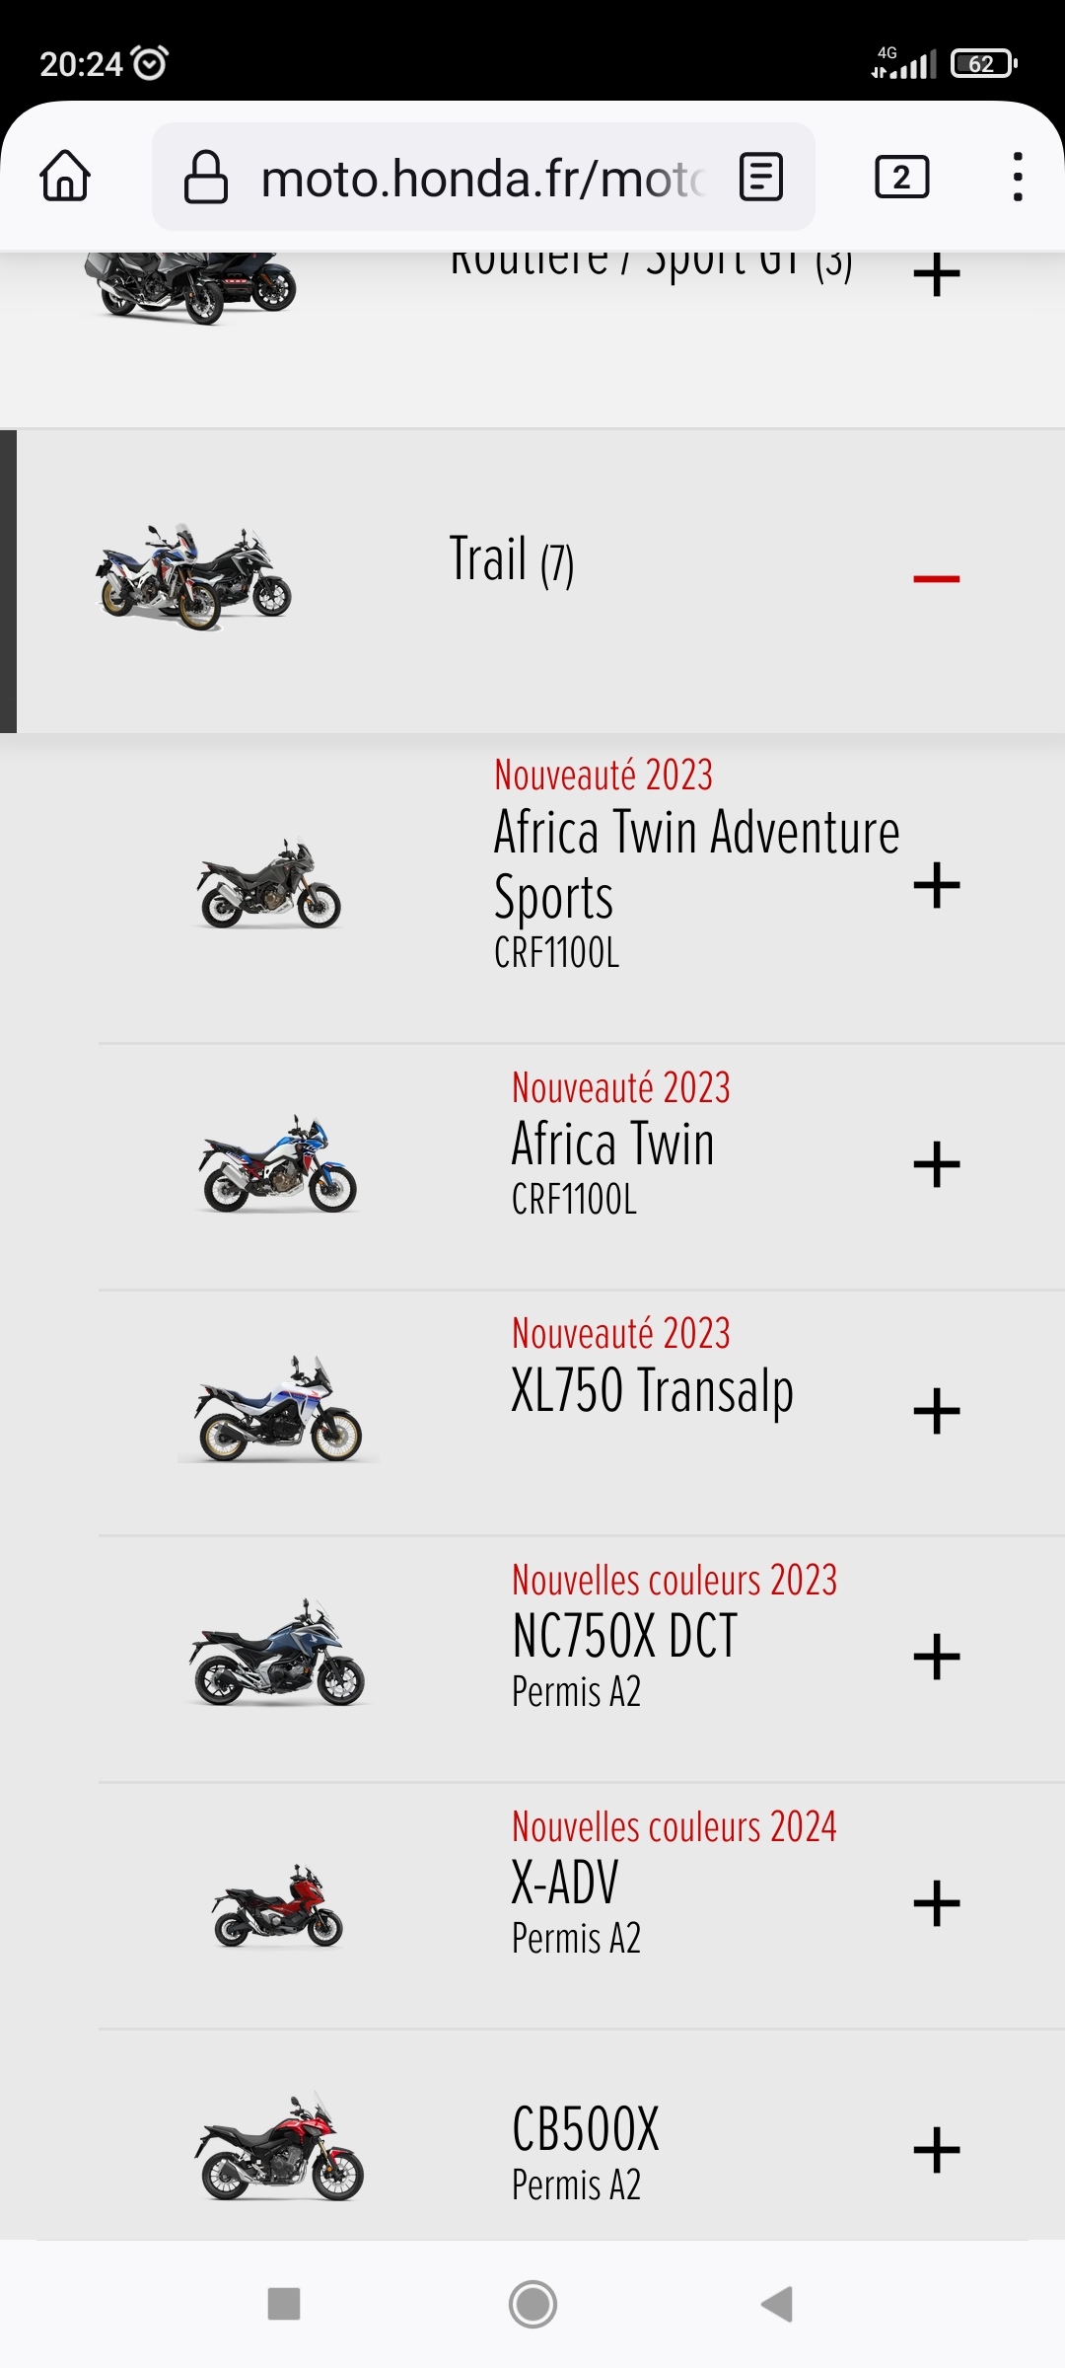Viewport: 1065px width, 2368px height.
Task: Open the browser three-dot menu
Action: [x=1018, y=178]
